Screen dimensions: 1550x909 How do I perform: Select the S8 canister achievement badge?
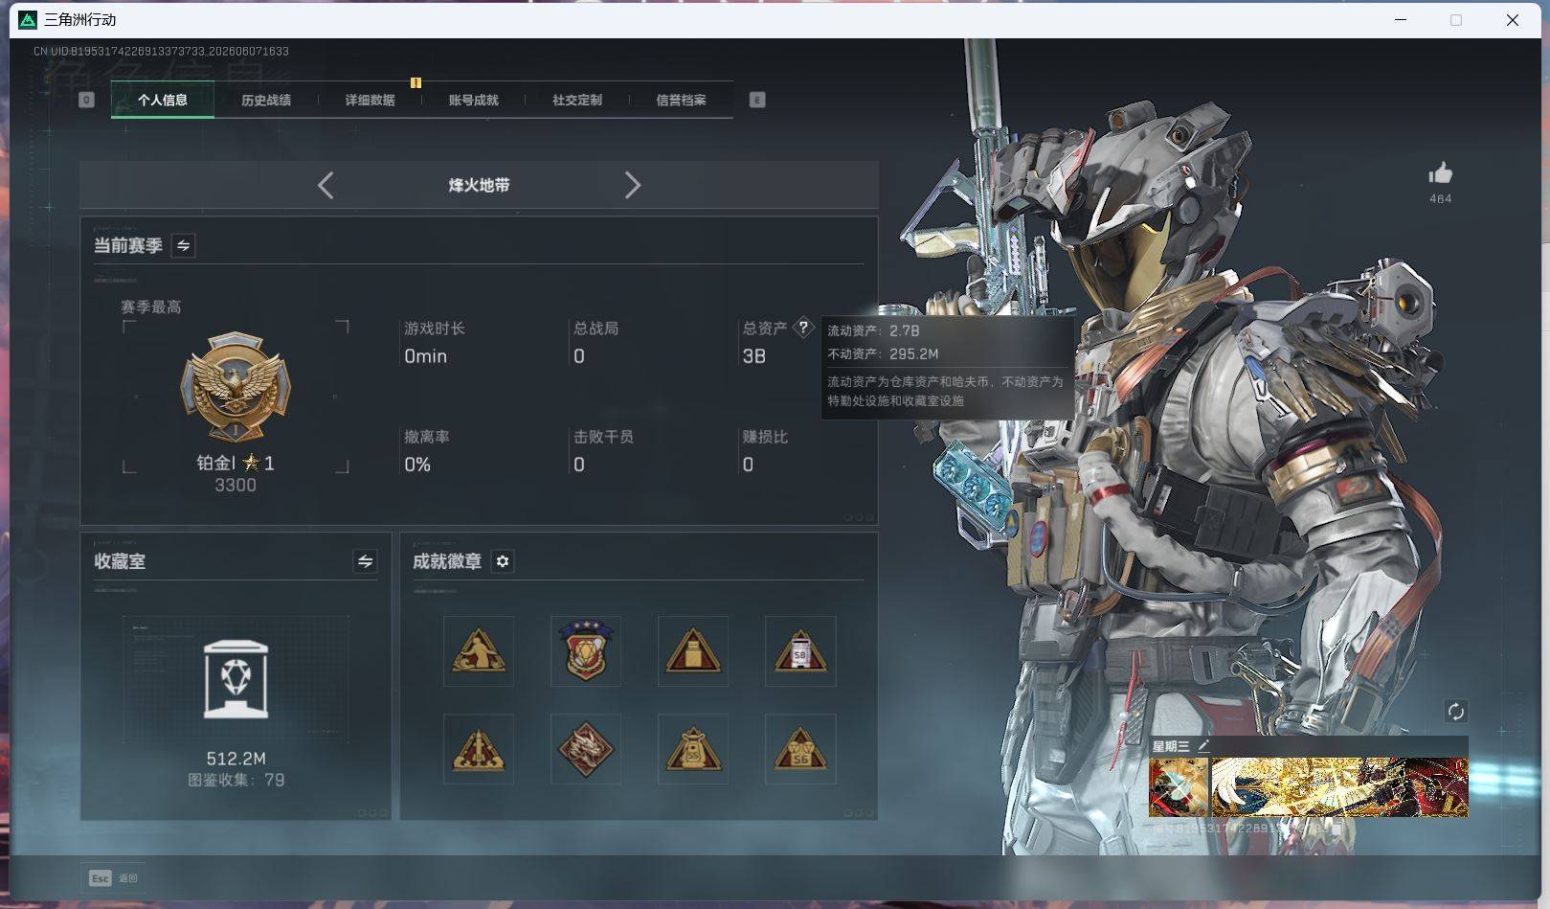tap(800, 651)
